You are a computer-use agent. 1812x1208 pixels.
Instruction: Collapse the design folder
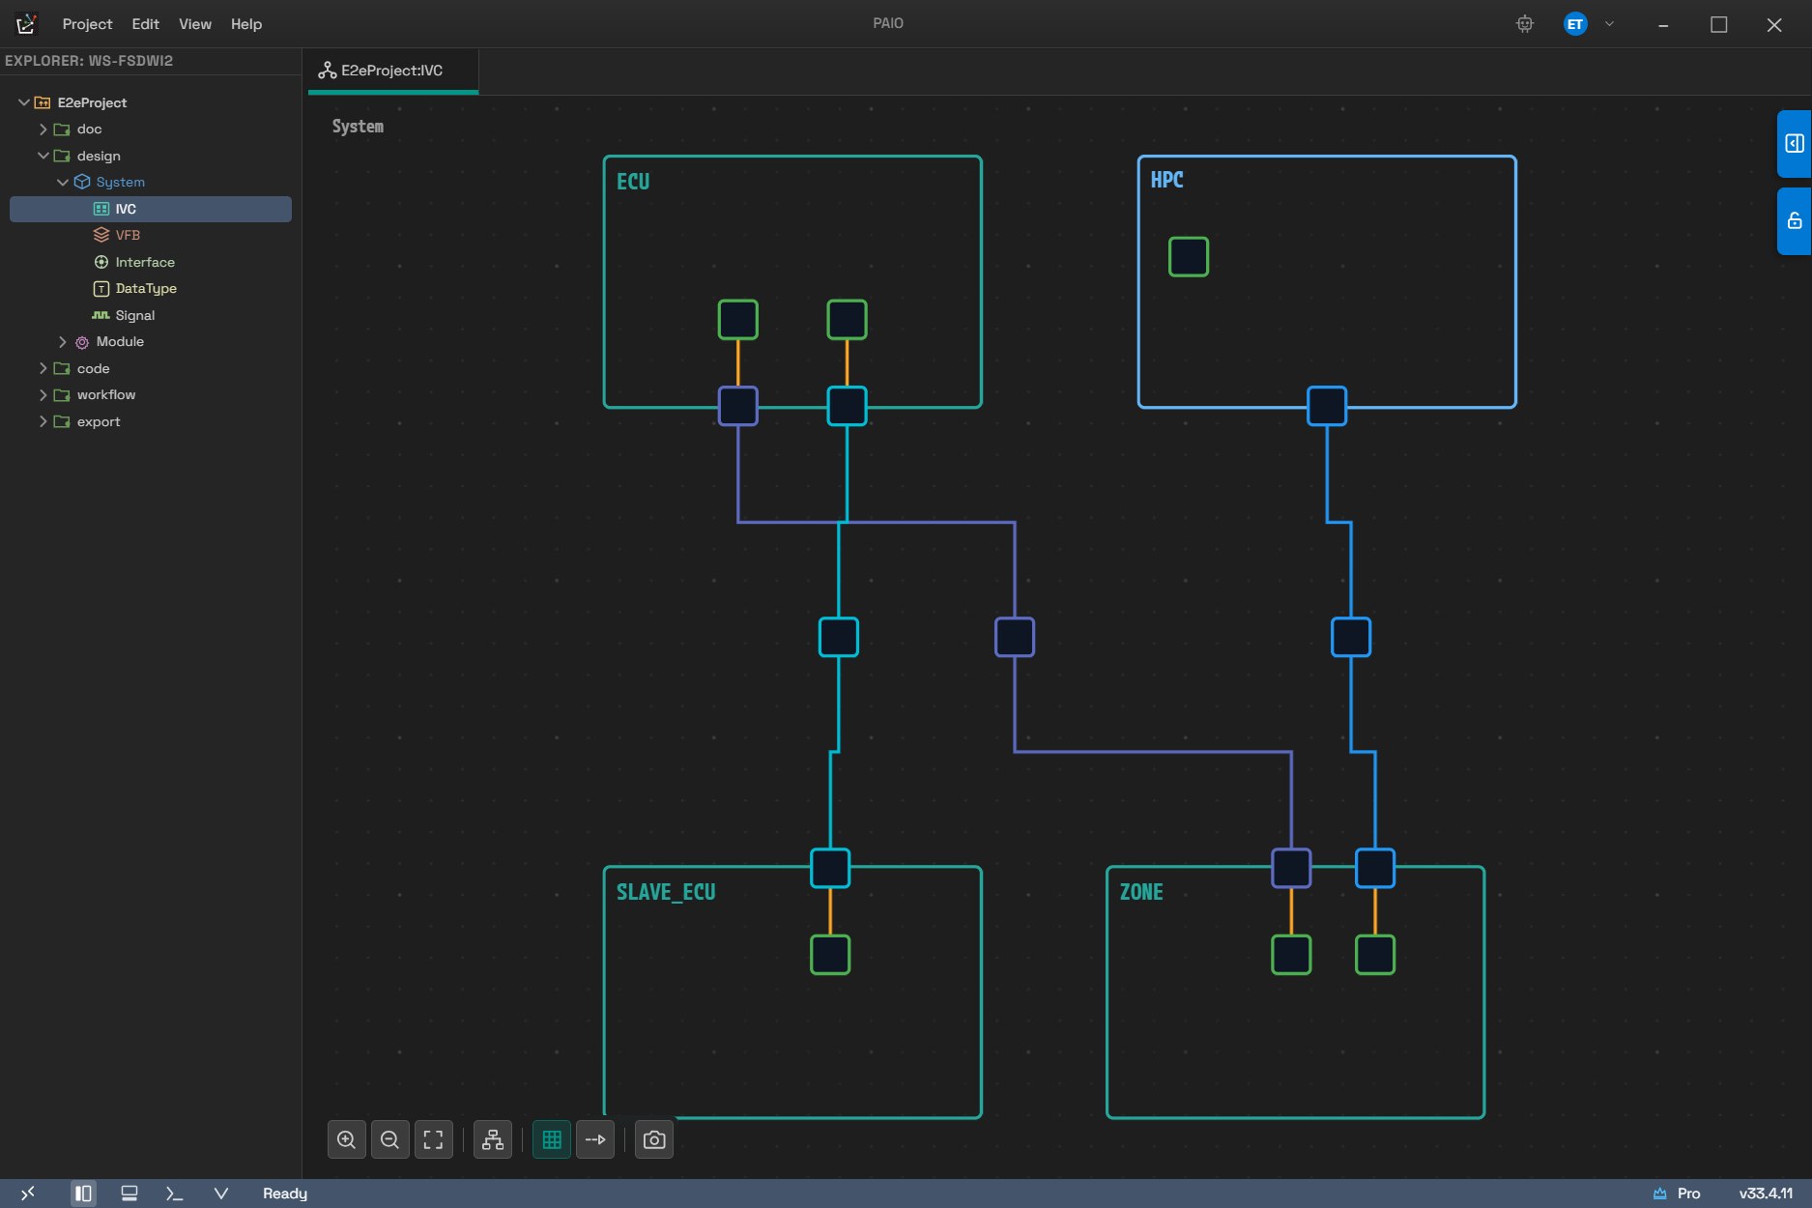click(x=43, y=156)
